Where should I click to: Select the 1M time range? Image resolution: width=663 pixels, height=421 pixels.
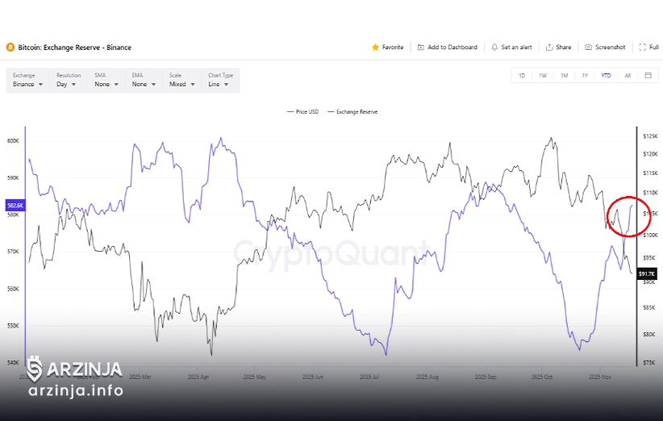click(564, 76)
